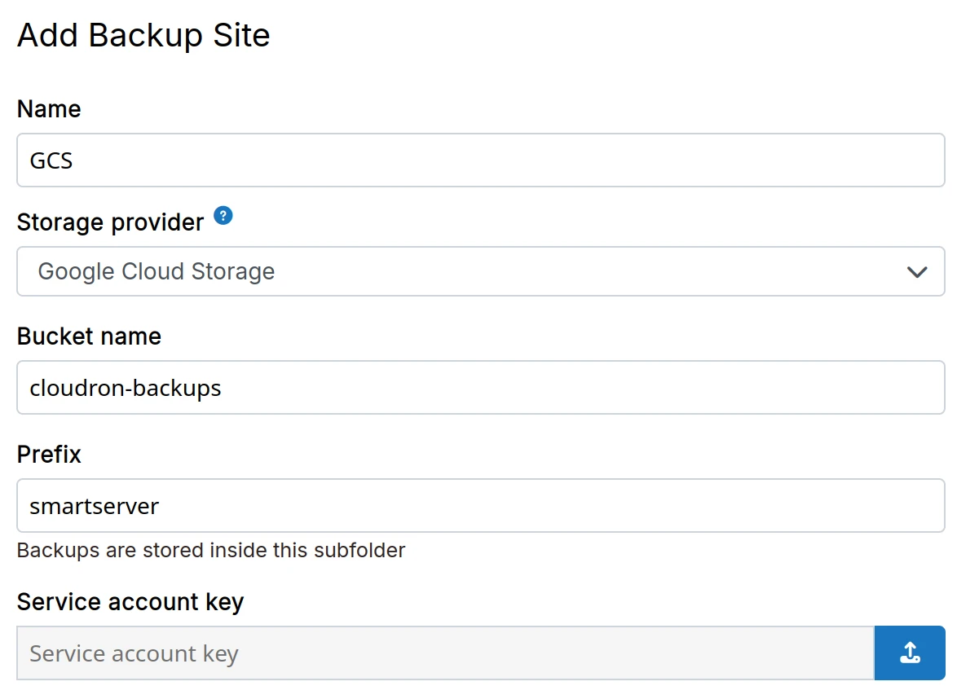
Task: Click the "Name" field label
Action: (49, 109)
